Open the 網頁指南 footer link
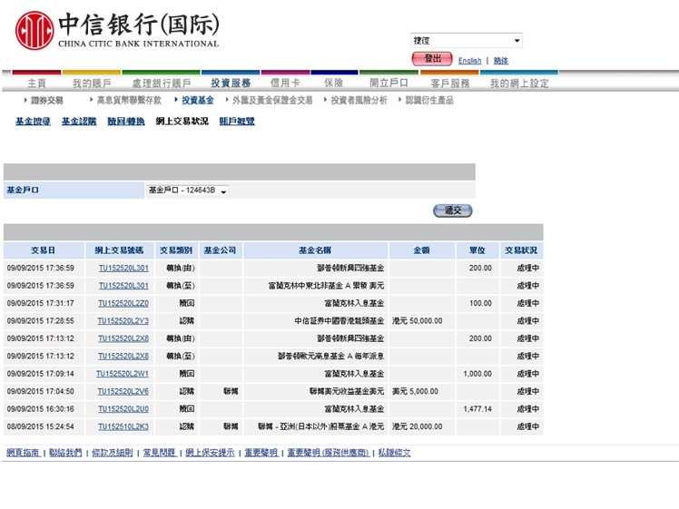 coord(24,453)
